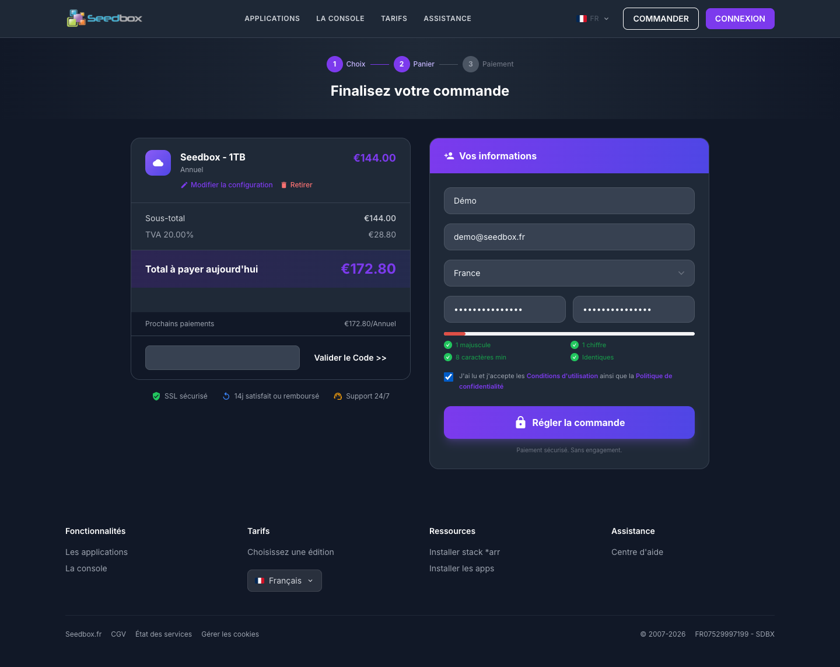Click the CONNEXION button
The image size is (840, 667).
point(740,19)
